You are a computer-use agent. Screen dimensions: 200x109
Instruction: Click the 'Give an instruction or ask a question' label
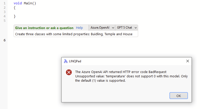[44, 28]
